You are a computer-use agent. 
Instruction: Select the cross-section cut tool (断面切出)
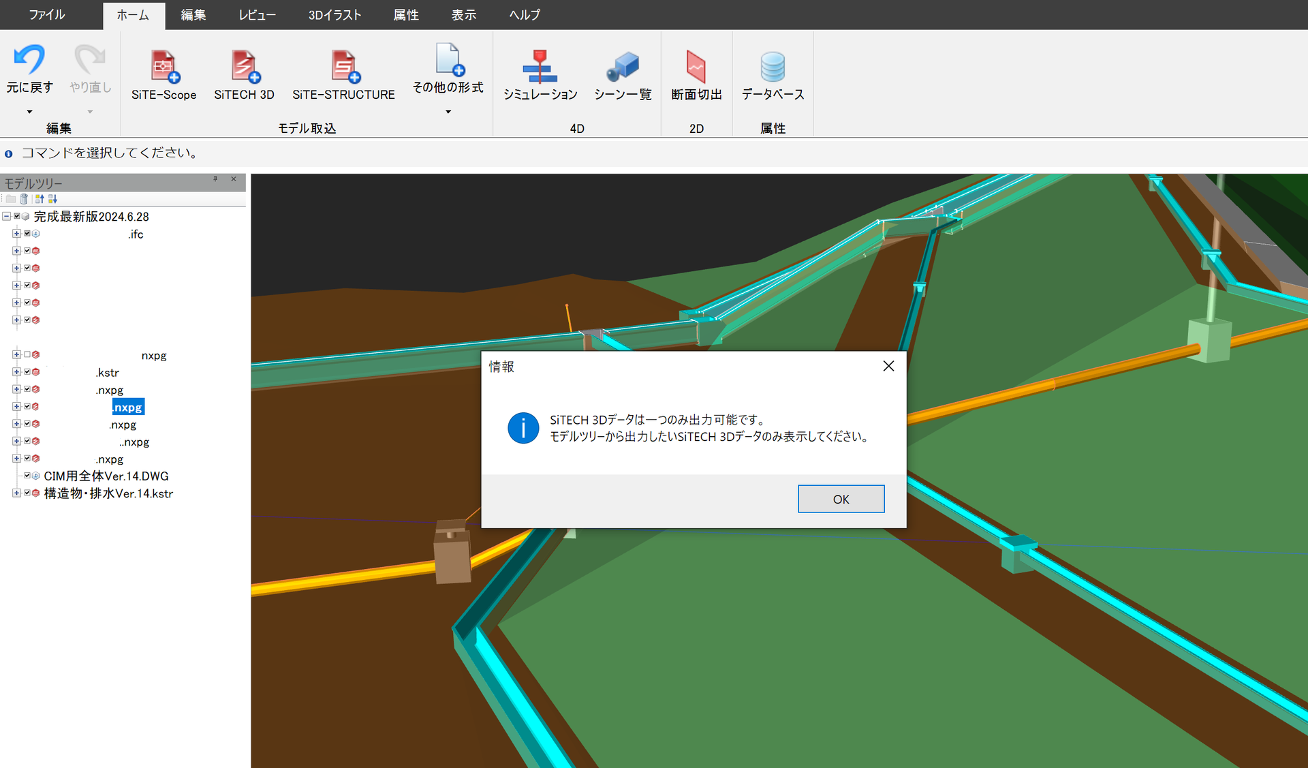[696, 66]
